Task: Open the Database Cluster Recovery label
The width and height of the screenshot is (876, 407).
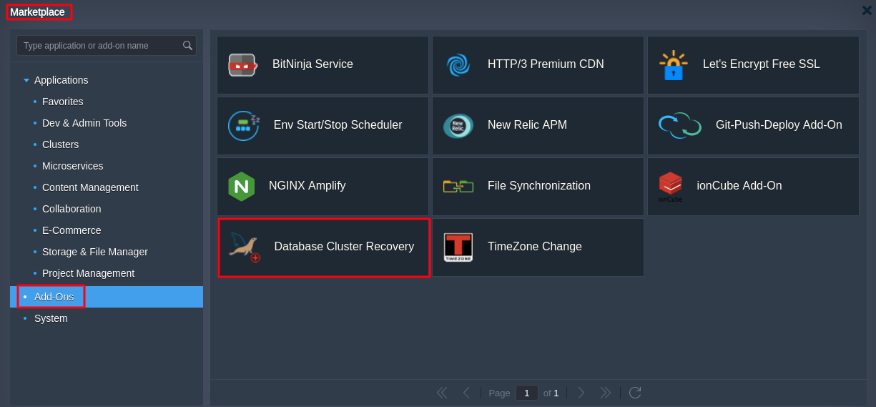Action: point(344,247)
